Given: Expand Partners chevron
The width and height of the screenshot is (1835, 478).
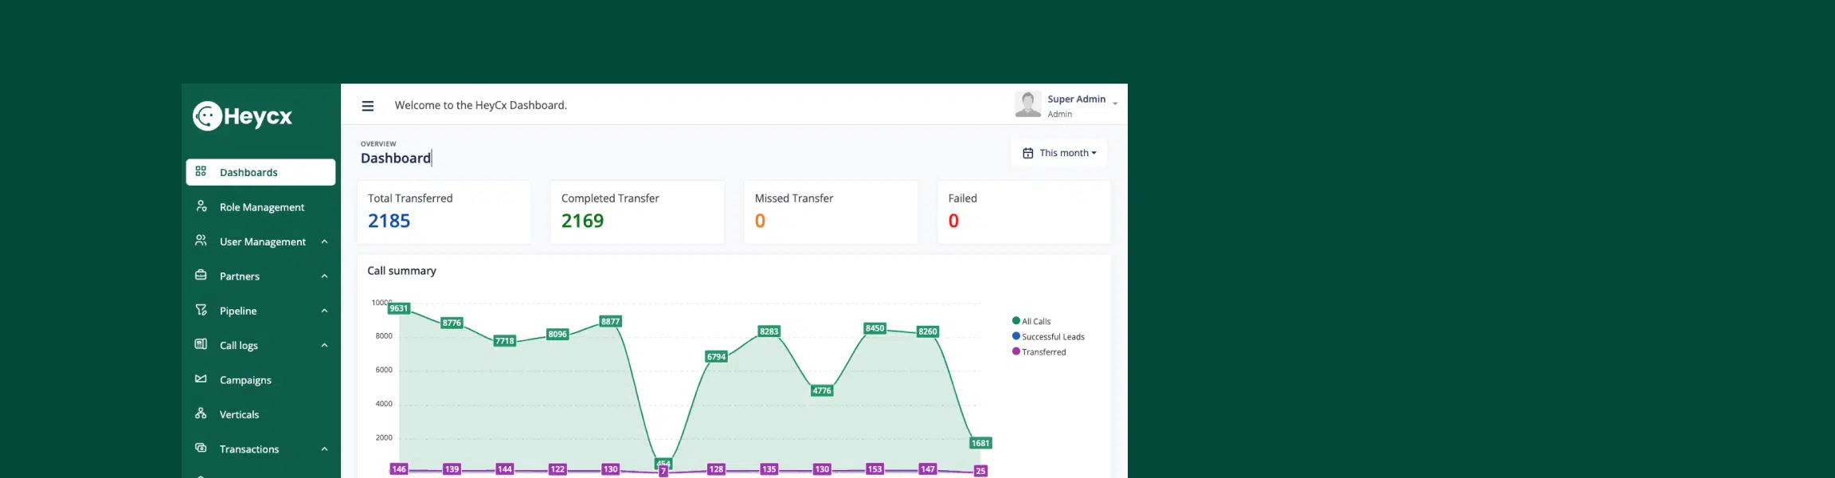Looking at the screenshot, I should point(324,276).
